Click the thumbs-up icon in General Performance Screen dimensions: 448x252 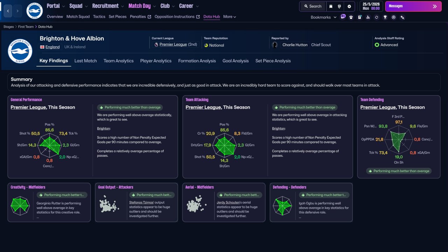(101, 107)
